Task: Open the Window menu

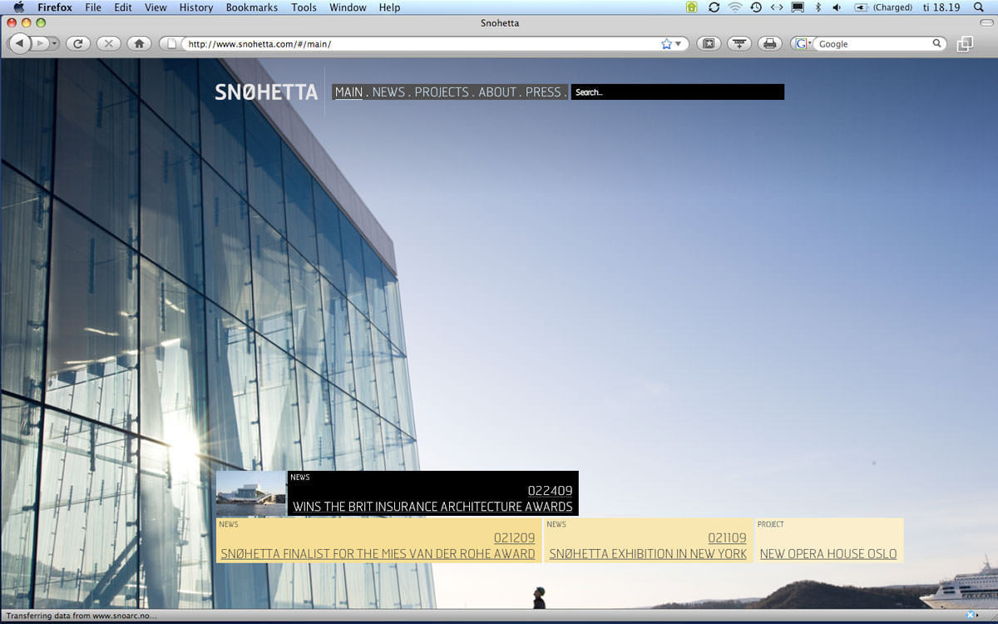Action: point(348,7)
